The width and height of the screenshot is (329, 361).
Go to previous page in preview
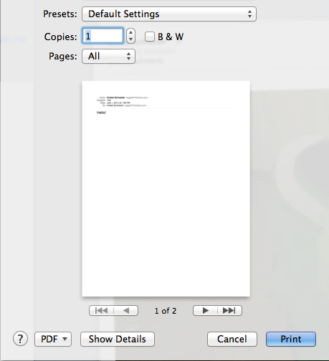(126, 311)
